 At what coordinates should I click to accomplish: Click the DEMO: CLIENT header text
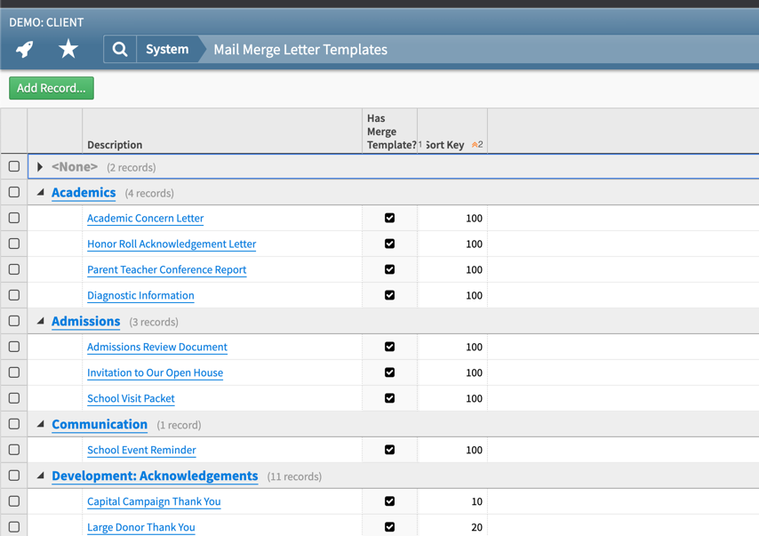[46, 22]
